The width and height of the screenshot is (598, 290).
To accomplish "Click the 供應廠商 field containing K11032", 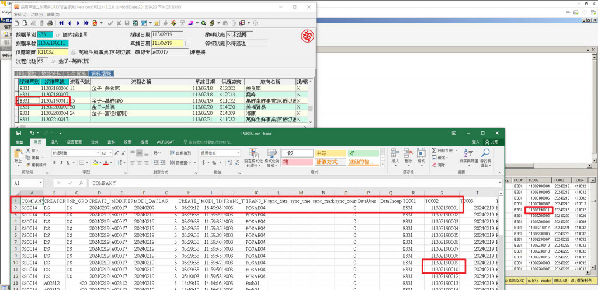I will [x=53, y=52].
